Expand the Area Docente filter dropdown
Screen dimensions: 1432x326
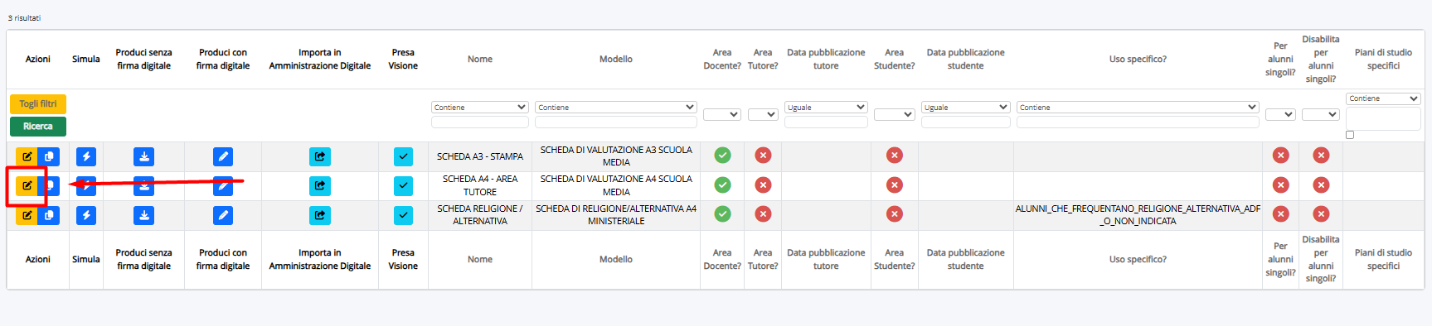722,114
